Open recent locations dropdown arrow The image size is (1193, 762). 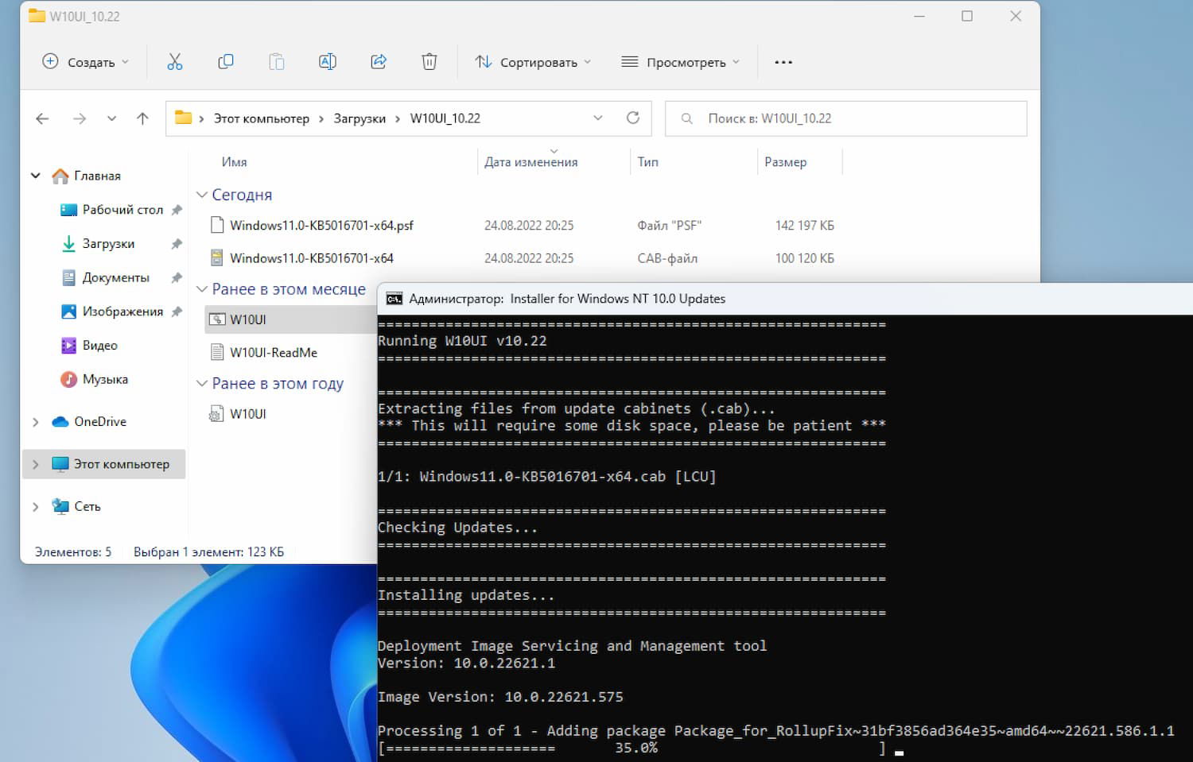pos(111,118)
